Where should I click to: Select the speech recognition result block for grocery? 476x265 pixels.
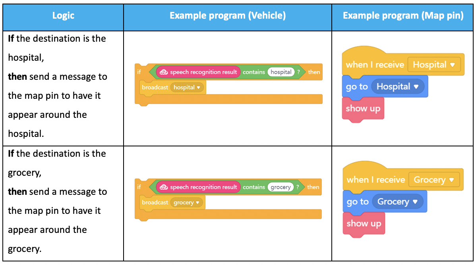tap(198, 187)
